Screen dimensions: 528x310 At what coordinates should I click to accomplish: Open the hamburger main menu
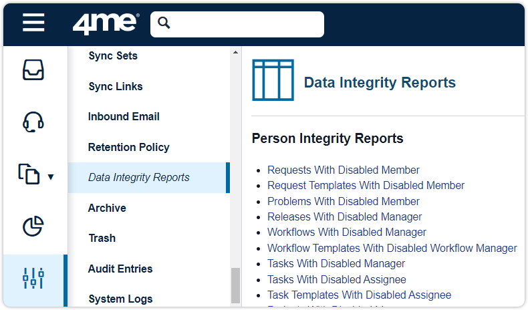(x=33, y=23)
